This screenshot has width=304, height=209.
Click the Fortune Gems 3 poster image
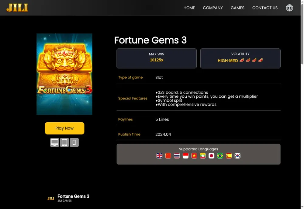(64, 74)
